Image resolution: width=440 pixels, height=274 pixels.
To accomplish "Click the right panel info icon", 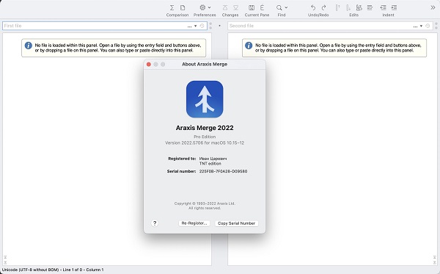I will 249,46.
